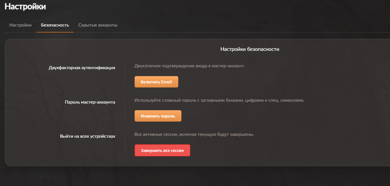Click the Изменить пароль button
Viewport: 390px width, 186px height.
coord(158,116)
